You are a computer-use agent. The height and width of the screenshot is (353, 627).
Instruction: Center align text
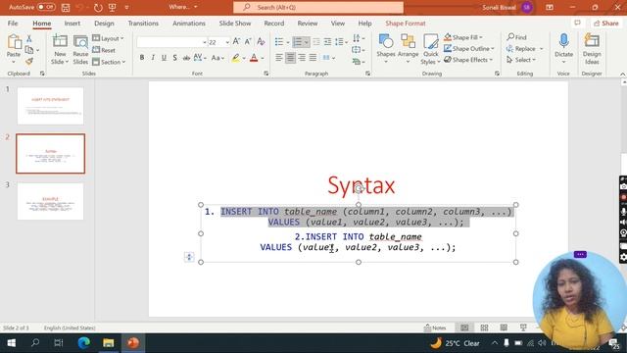point(290,58)
